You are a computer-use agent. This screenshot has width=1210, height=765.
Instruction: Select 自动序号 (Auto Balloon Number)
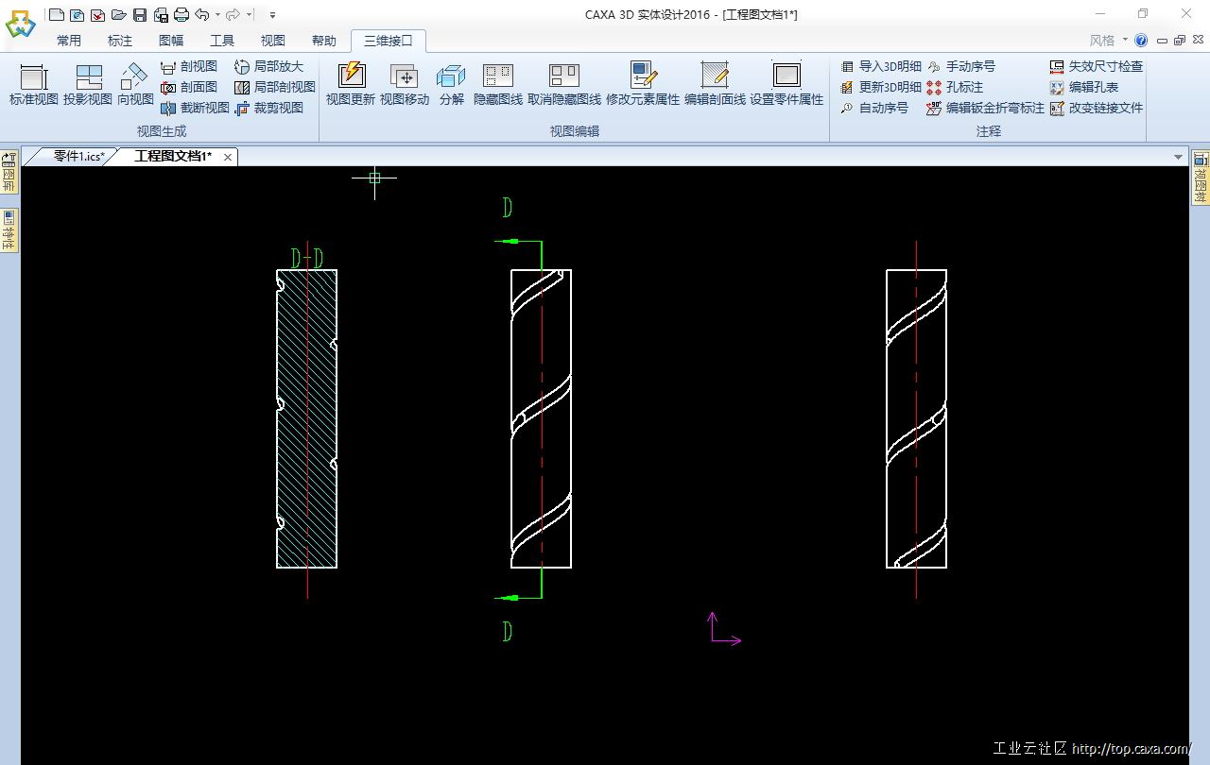874,108
